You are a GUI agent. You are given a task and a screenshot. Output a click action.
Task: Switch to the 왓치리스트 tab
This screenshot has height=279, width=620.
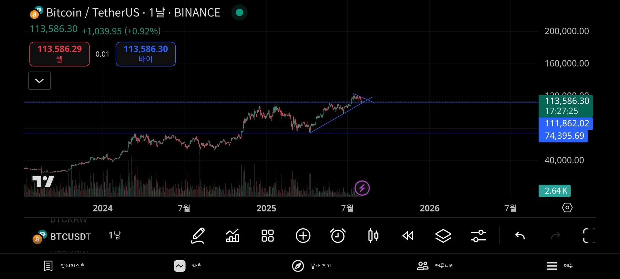(x=65, y=266)
